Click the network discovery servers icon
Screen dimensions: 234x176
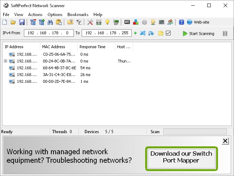coord(99,22)
